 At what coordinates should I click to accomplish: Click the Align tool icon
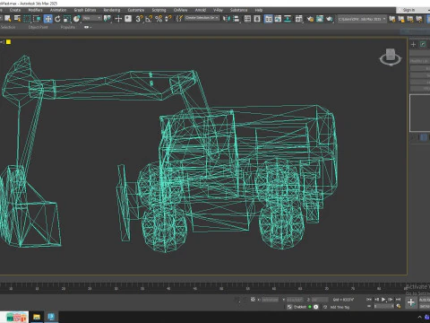(x=236, y=19)
